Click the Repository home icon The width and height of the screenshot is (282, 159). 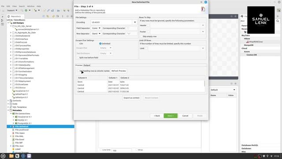click(x=8, y=16)
